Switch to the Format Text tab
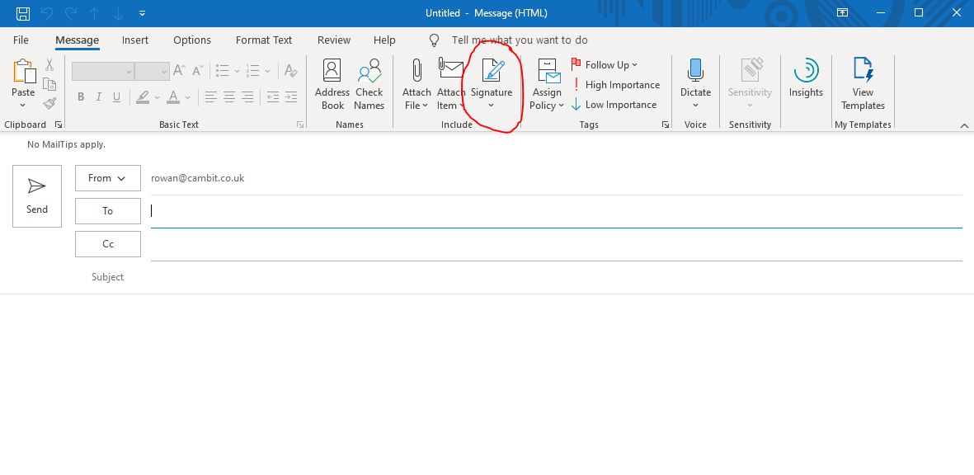974x475 pixels. pyautogui.click(x=263, y=40)
